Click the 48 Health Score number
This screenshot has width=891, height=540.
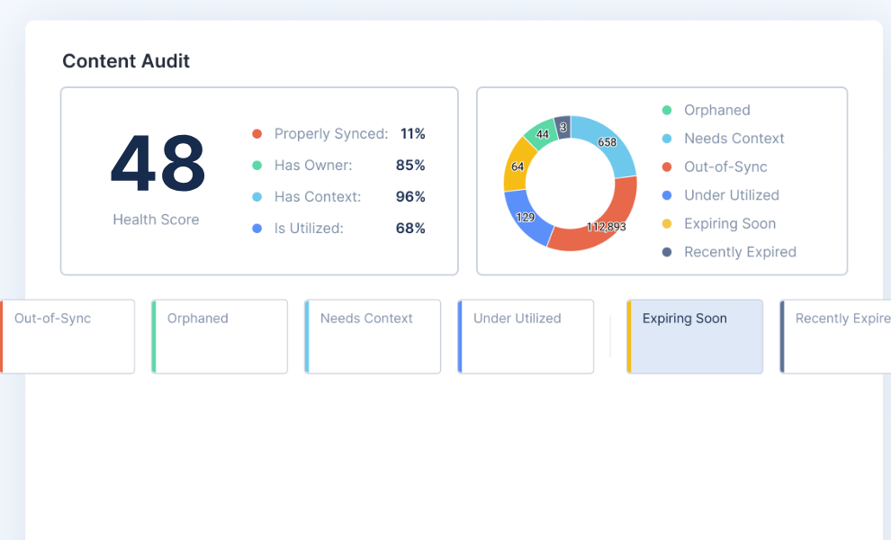pyautogui.click(x=157, y=165)
